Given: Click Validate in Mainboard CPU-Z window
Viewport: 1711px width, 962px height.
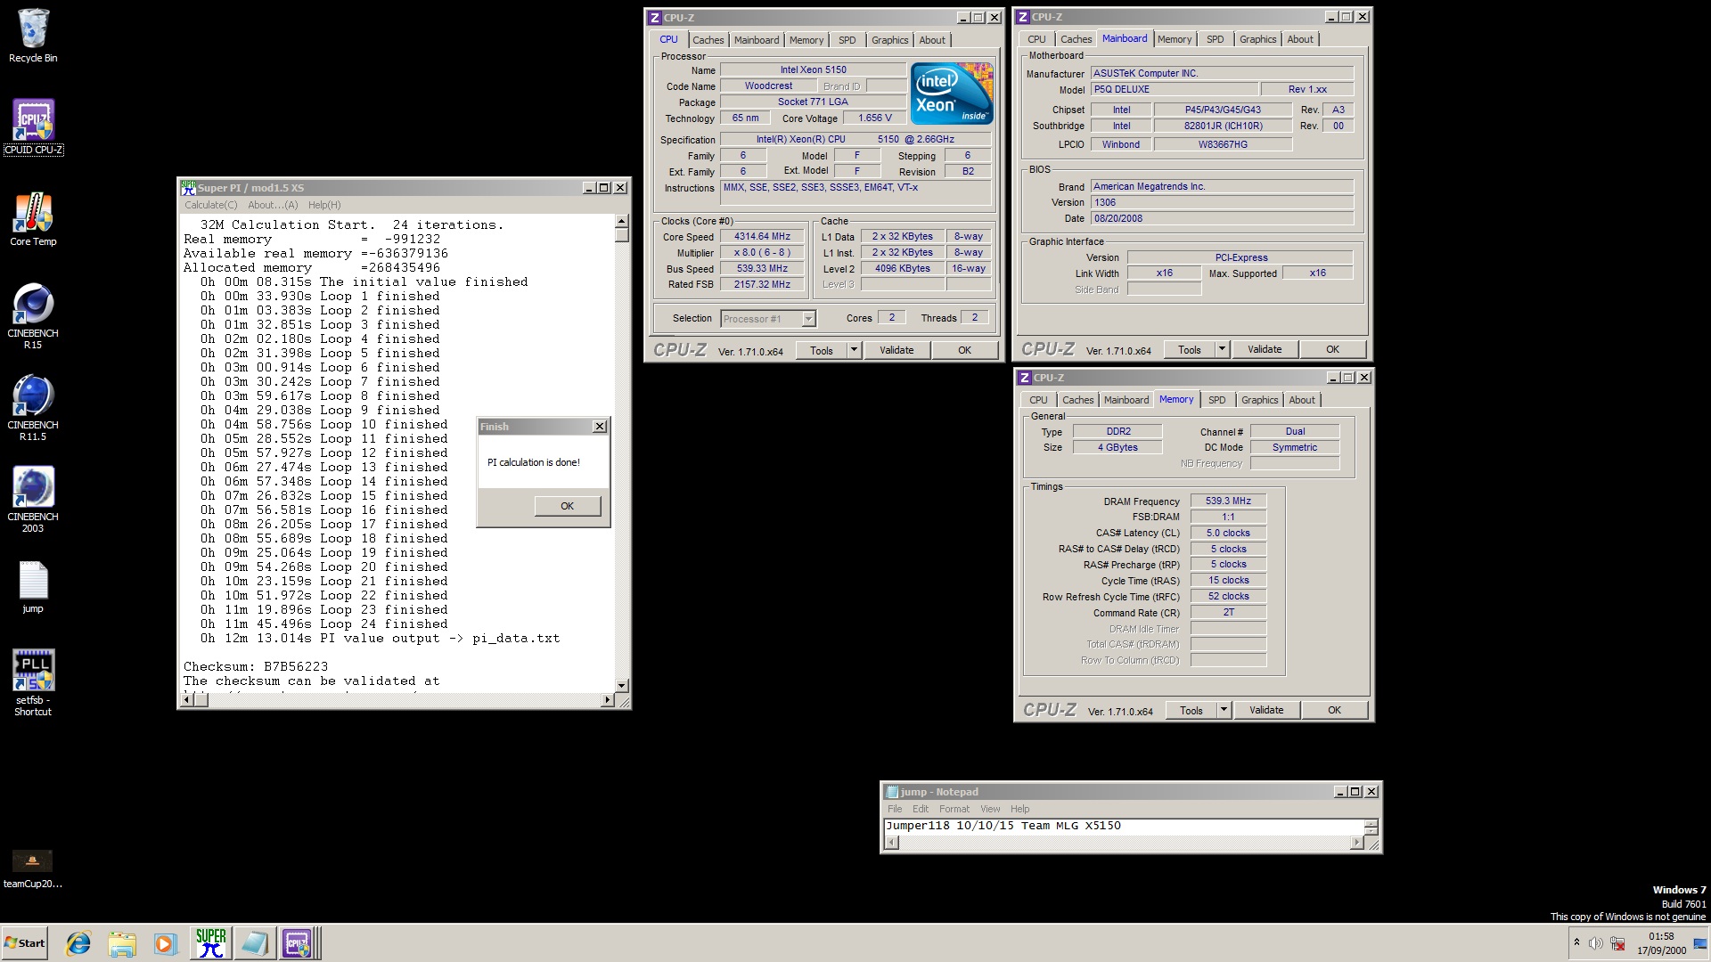Looking at the screenshot, I should [x=1265, y=350].
